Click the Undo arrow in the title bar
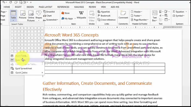Viewport: 191px width, 107px height. (4, 2)
